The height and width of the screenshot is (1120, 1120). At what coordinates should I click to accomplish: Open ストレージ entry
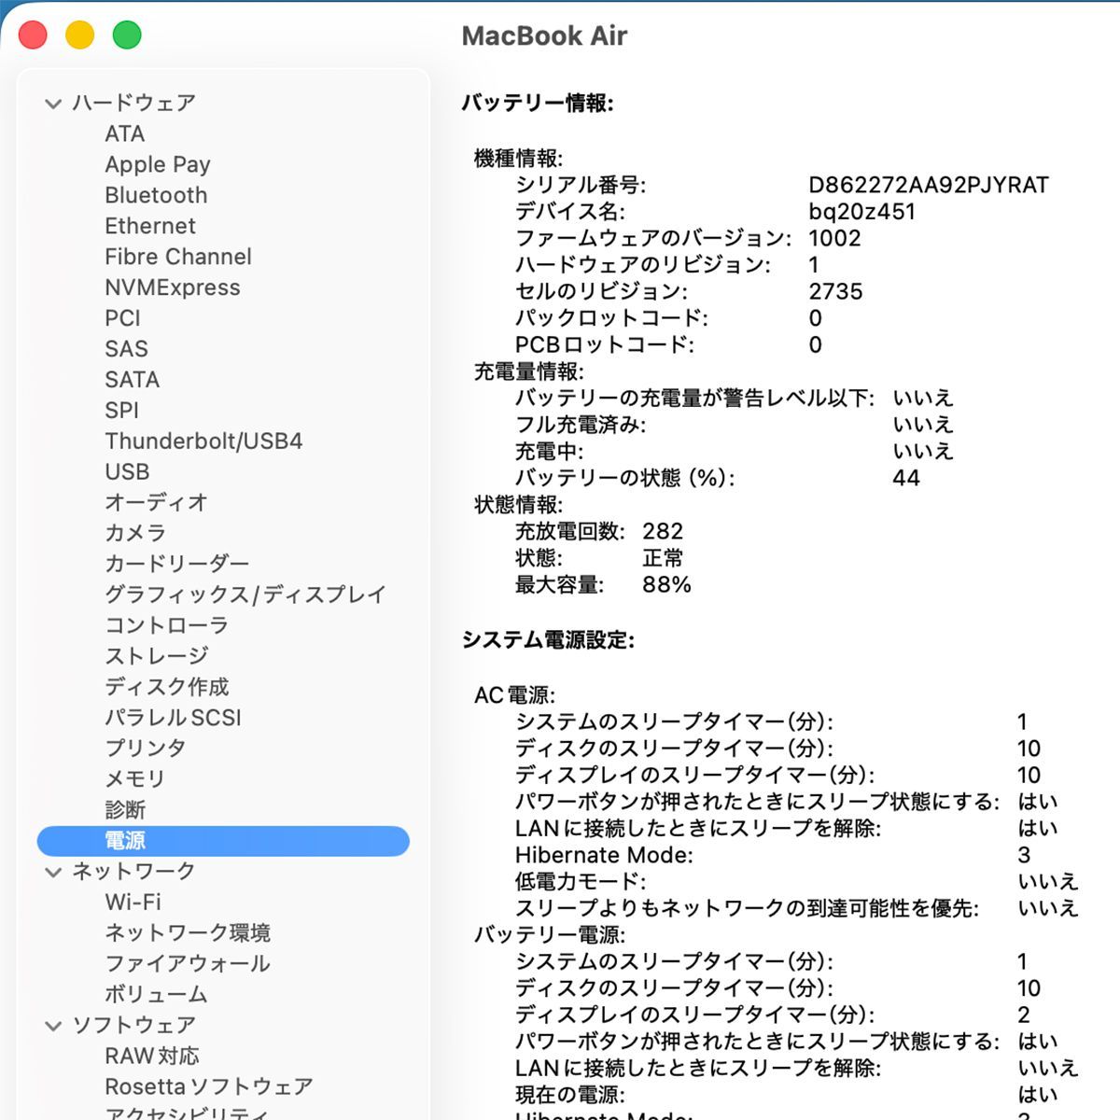(x=156, y=656)
